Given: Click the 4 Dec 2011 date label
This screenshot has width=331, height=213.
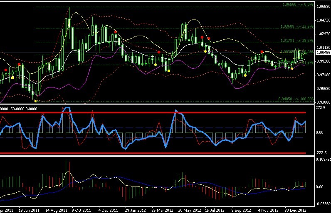Looking at the screenshot, I should tap(108, 210).
